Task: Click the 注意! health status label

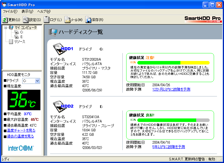Action: [150, 58]
